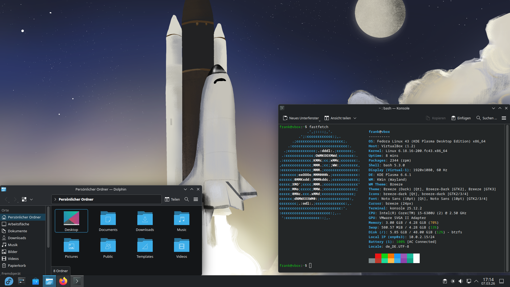Click the Dolphin window icon in titlebar
510x287 pixels.
4,189
